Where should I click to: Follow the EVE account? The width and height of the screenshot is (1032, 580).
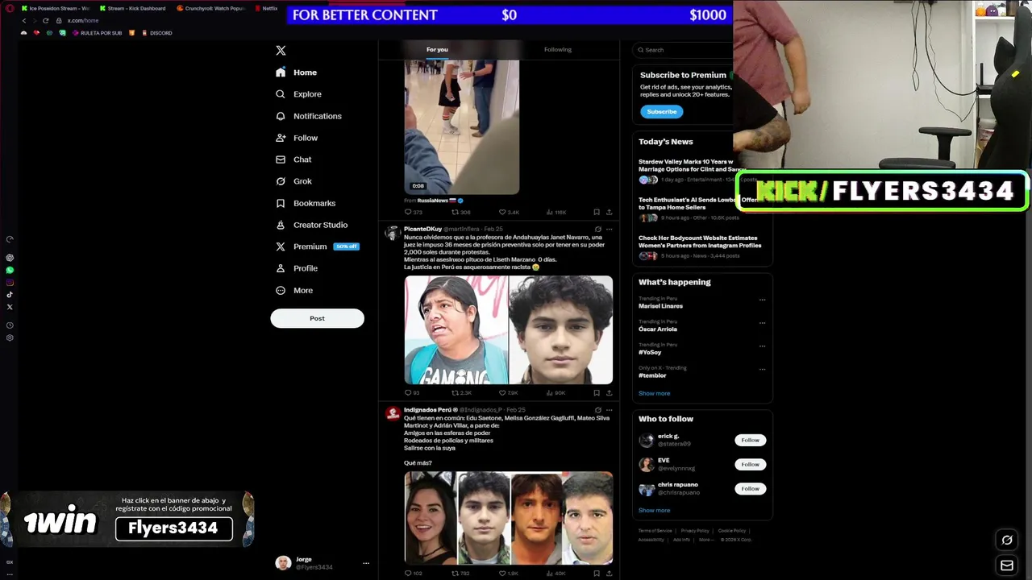[750, 465]
